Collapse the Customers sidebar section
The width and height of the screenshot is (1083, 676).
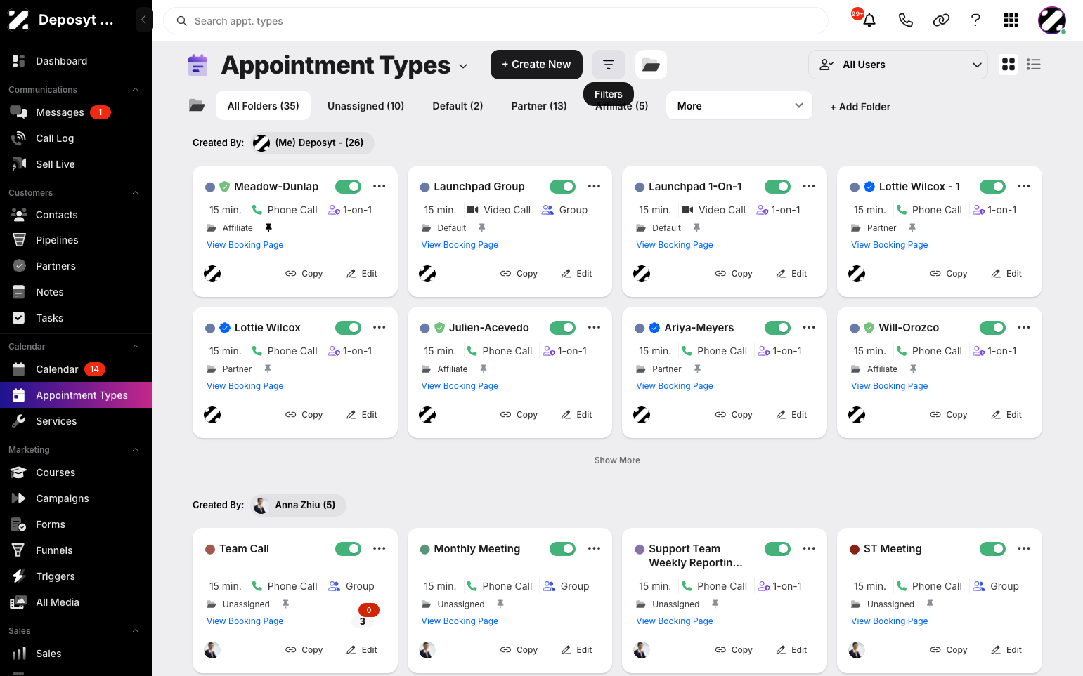136,193
